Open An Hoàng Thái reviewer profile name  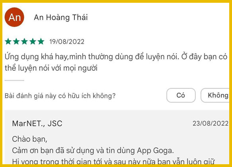61,17
